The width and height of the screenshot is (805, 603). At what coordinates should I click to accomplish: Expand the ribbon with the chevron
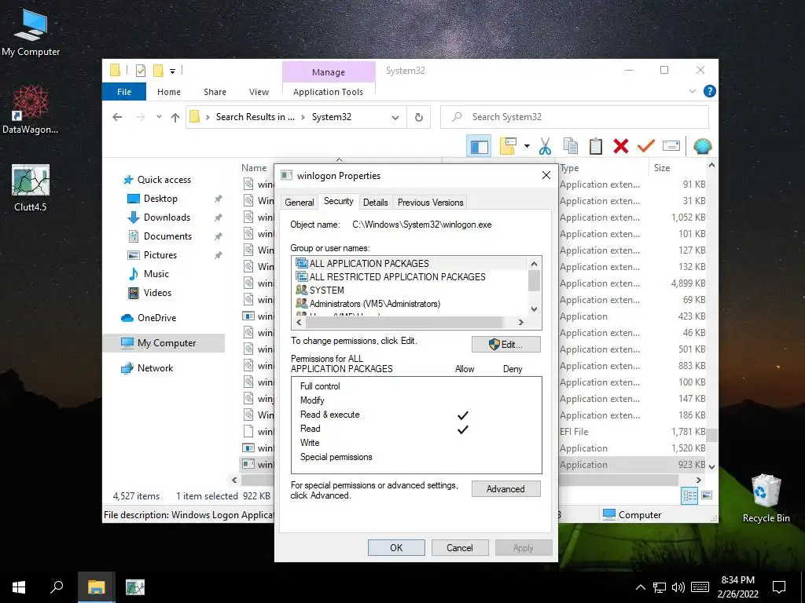coord(693,91)
